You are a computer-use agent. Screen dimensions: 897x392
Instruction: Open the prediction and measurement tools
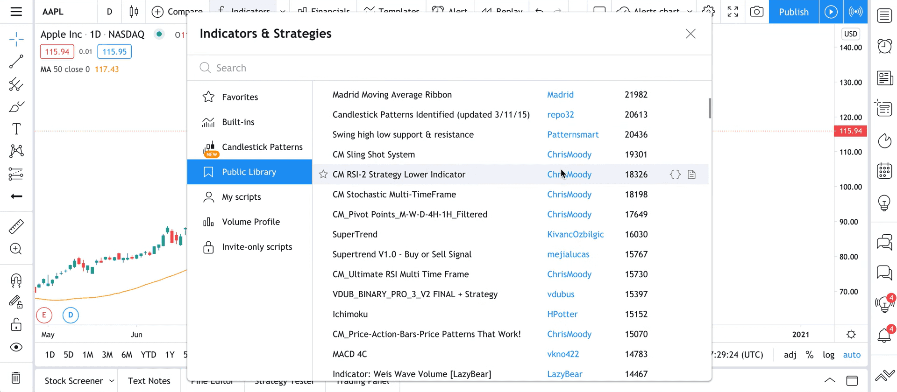coord(16,174)
